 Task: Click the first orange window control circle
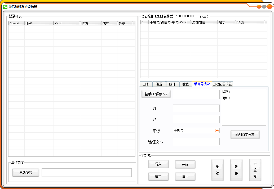pos(259,7)
